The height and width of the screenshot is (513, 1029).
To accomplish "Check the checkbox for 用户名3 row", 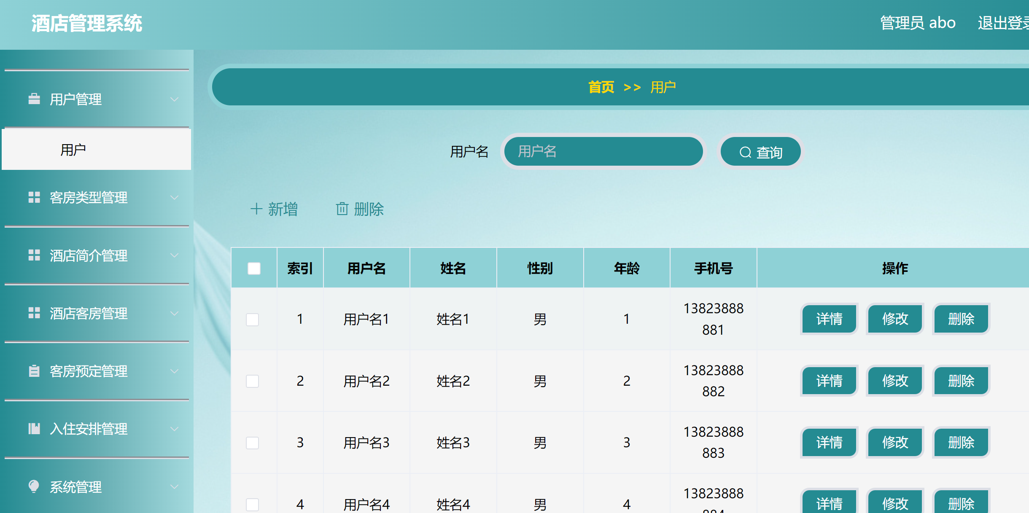I will click(x=252, y=443).
